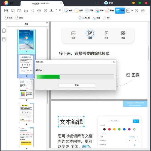Screen dimensions: 151x151
Task: Zoom out with the minus circle icon
Action: click(x=136, y=11)
